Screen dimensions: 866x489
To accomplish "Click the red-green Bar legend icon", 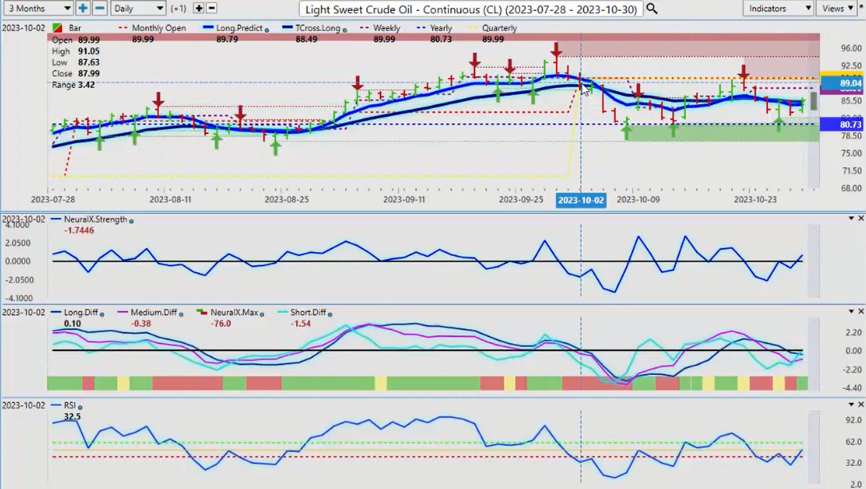I will 56,28.
